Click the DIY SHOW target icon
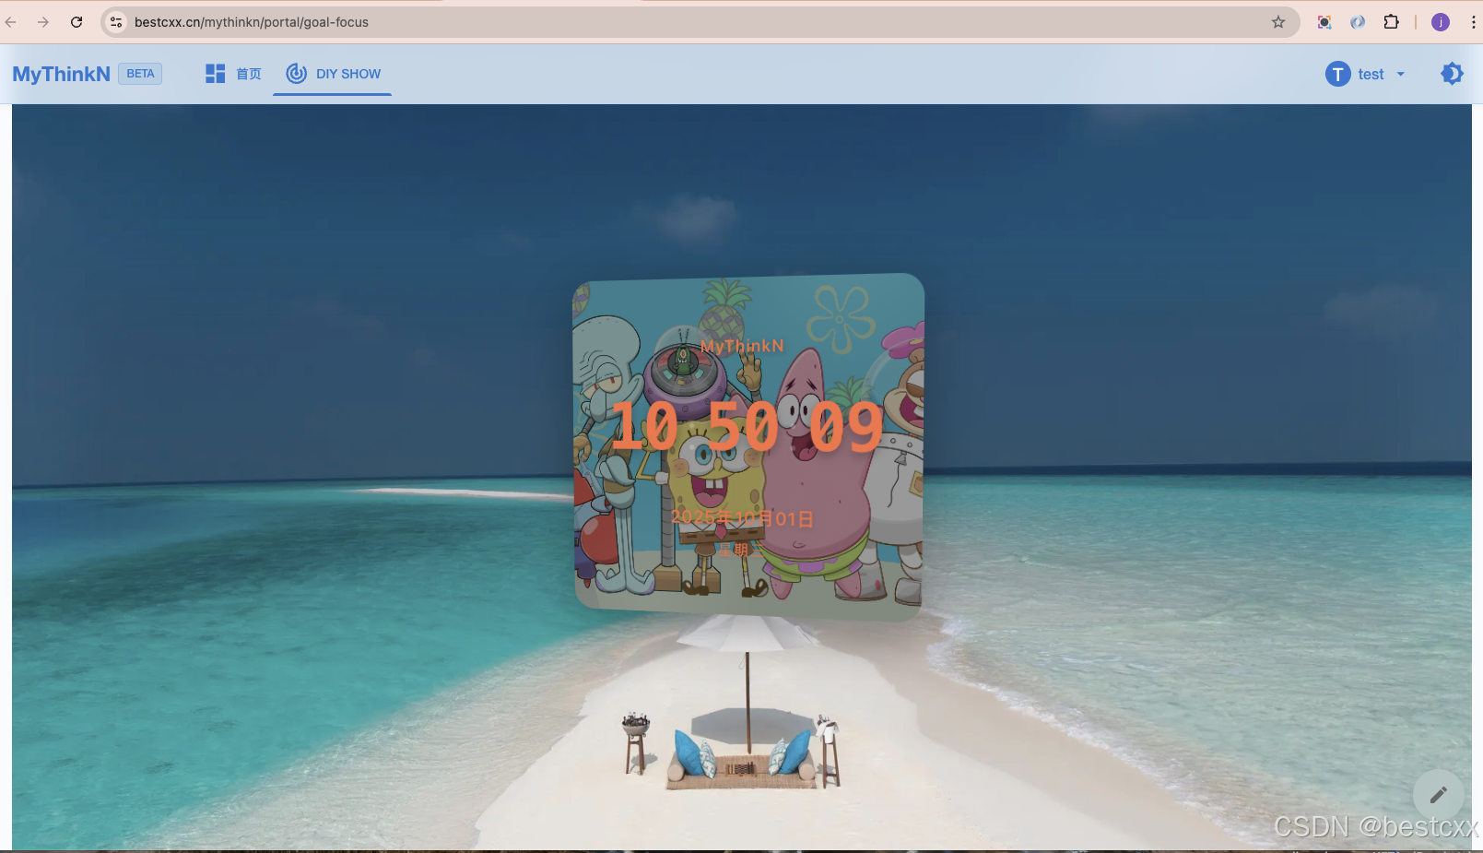 296,74
